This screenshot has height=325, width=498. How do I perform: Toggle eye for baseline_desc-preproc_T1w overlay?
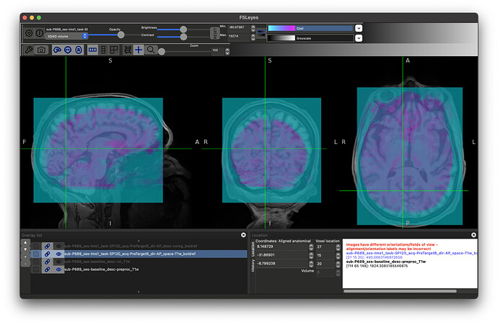click(x=58, y=269)
